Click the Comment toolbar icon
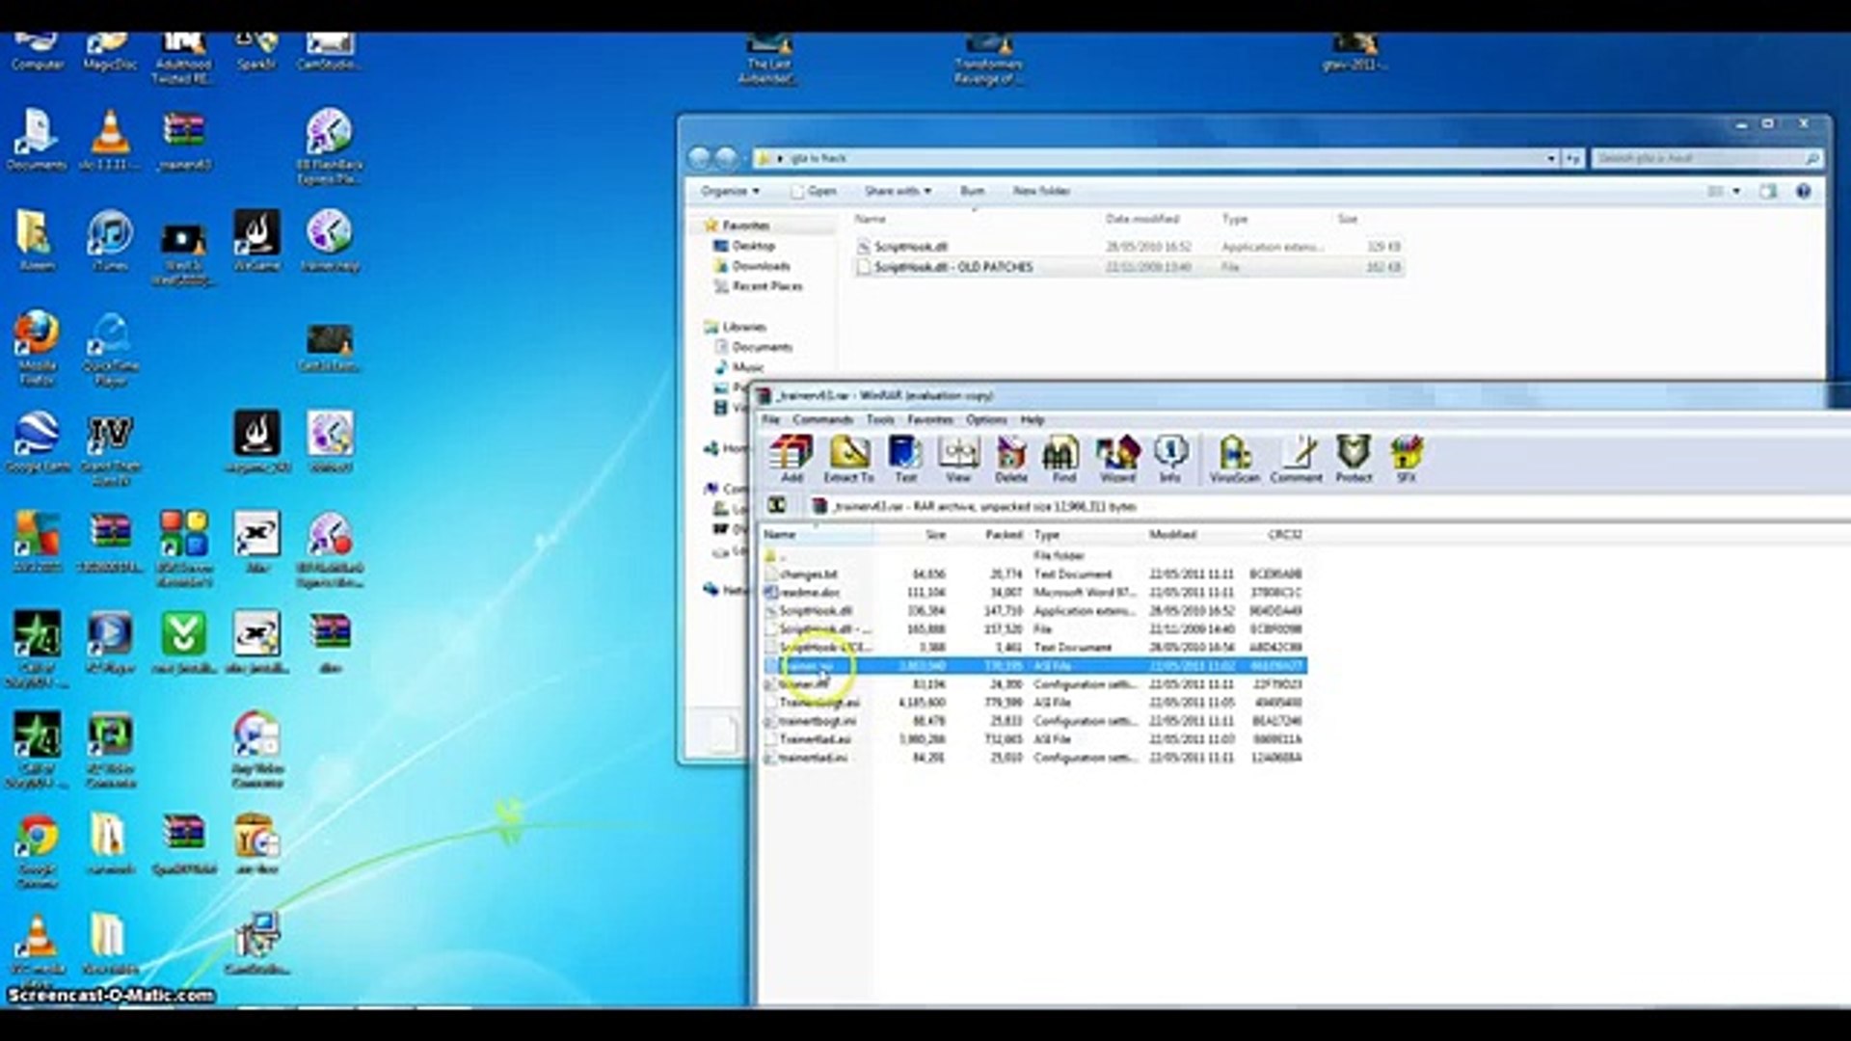This screenshot has width=1851, height=1041. [1296, 459]
